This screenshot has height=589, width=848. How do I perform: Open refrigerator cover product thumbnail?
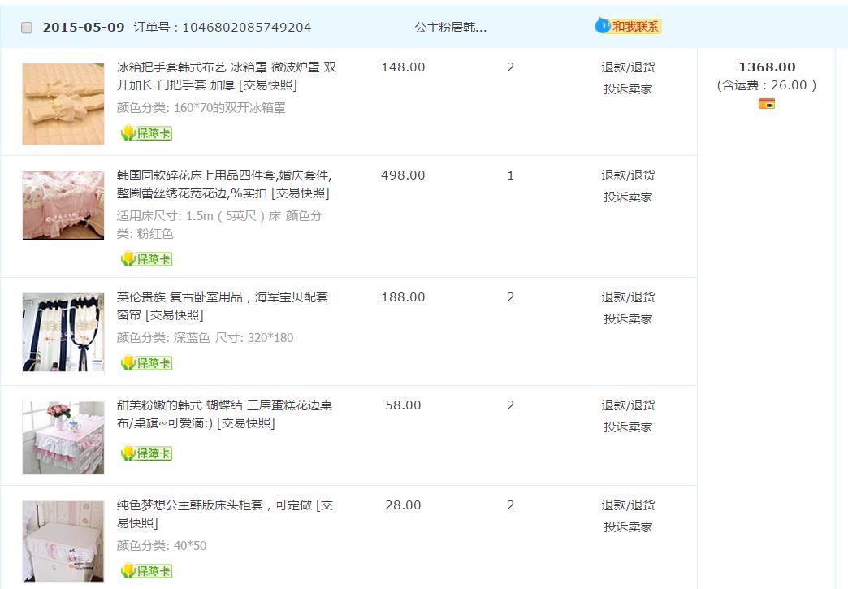(63, 104)
